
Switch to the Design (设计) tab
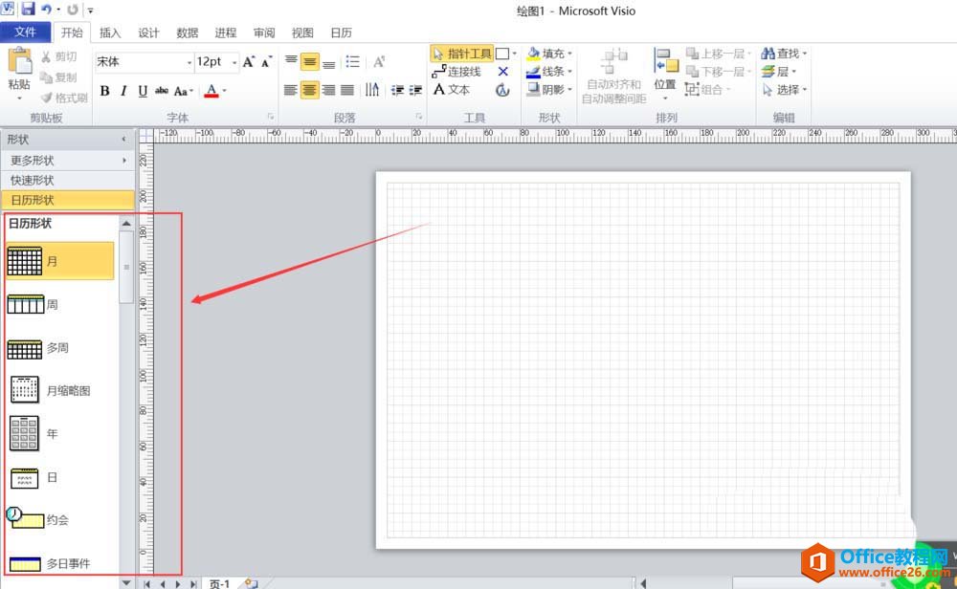pyautogui.click(x=148, y=33)
